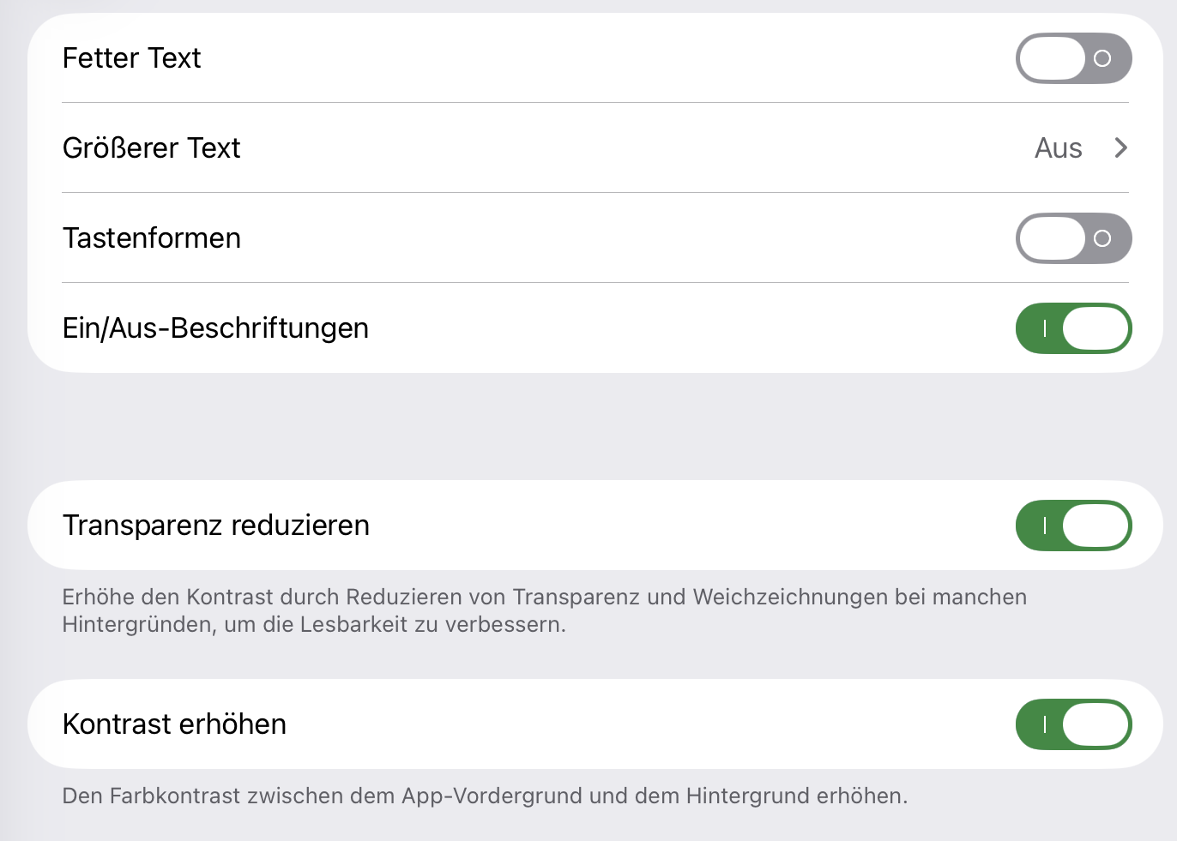Open Größerer Text via its chevron arrow
The height and width of the screenshot is (841, 1177).
[x=1120, y=148]
